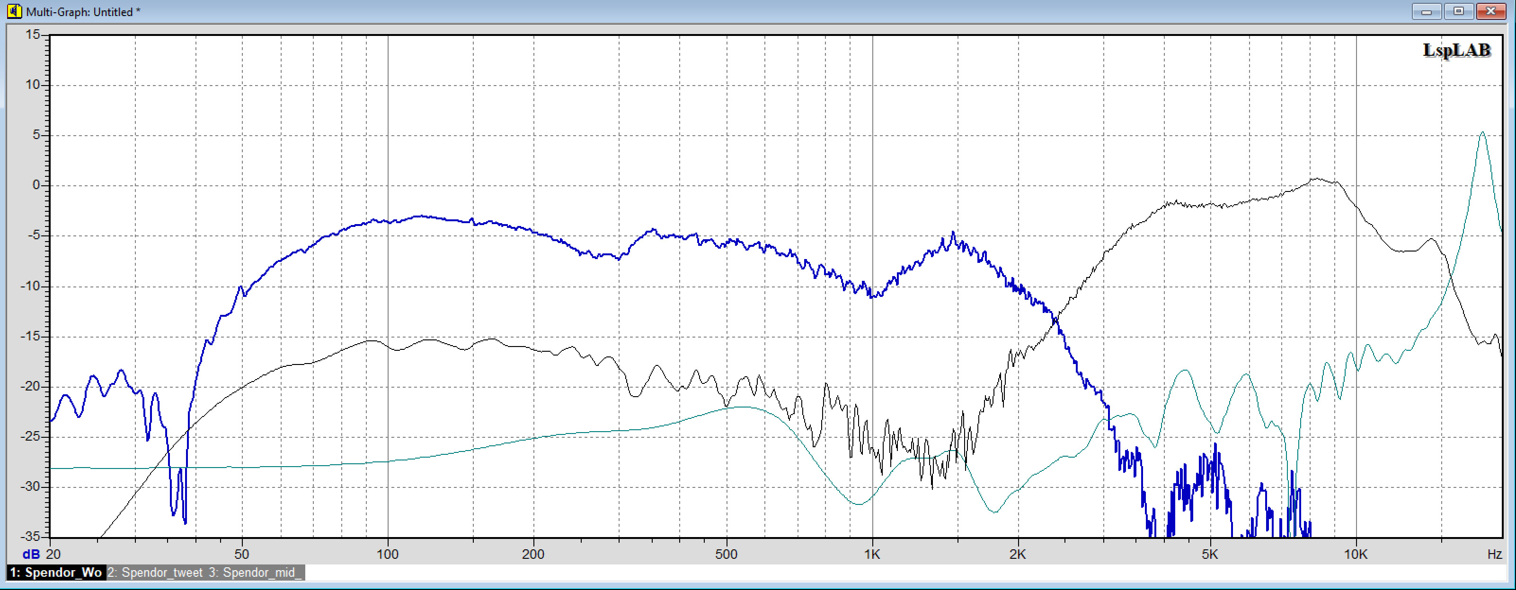Click the Multi-Graph: Untitled title bar text
Image resolution: width=1516 pixels, height=590 pixels.
click(x=83, y=12)
